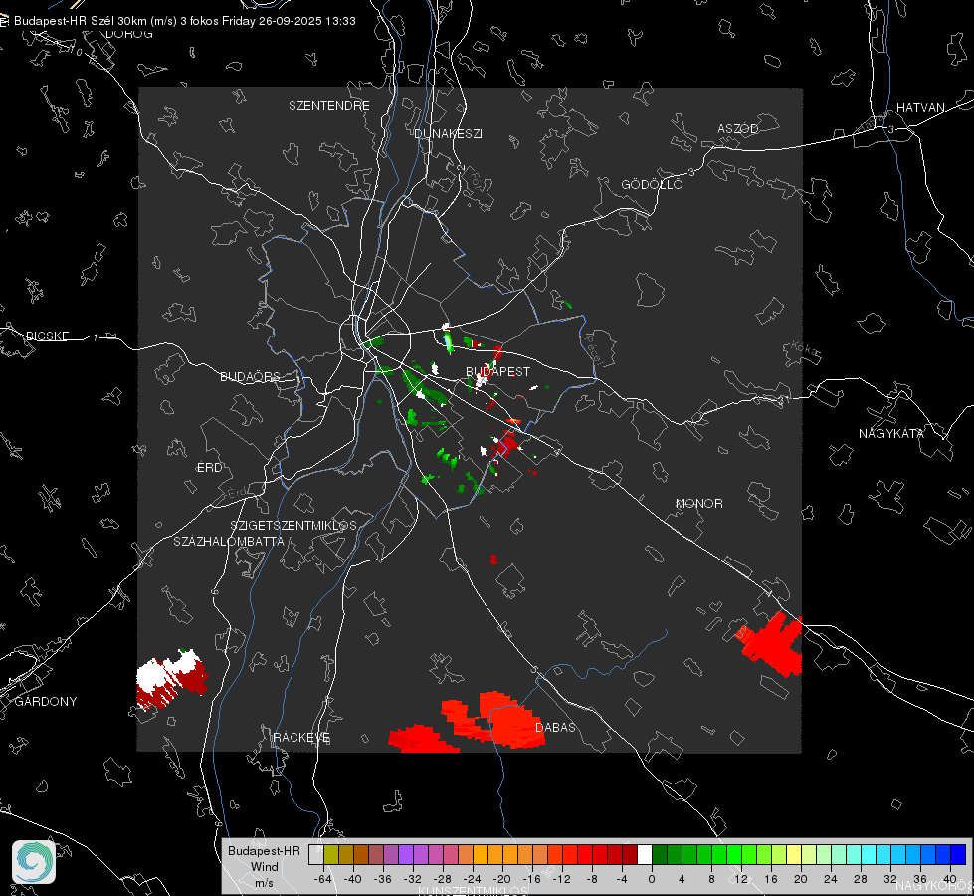Click the GÁRDONY label
Viewport: 974px width, 896px height.
(x=46, y=702)
